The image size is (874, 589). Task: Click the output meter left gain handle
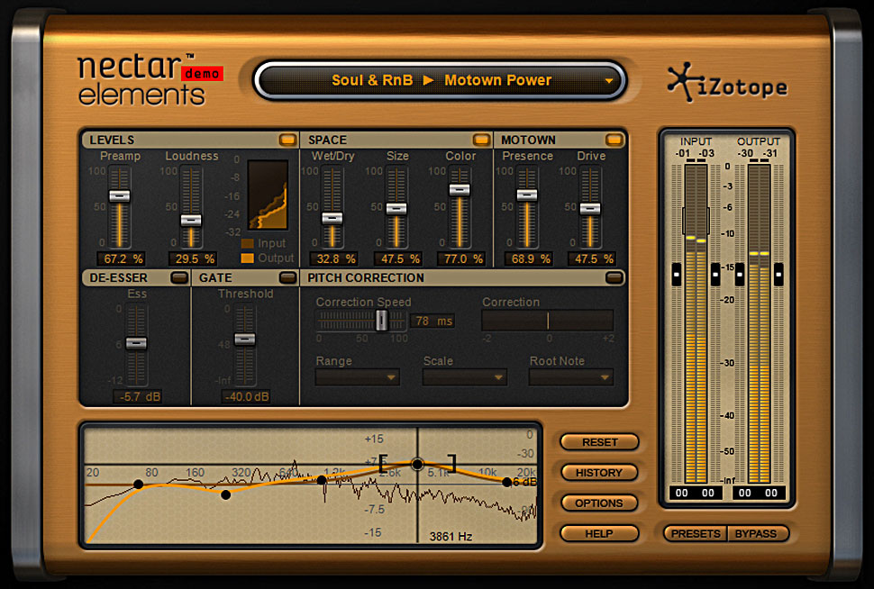pos(740,274)
